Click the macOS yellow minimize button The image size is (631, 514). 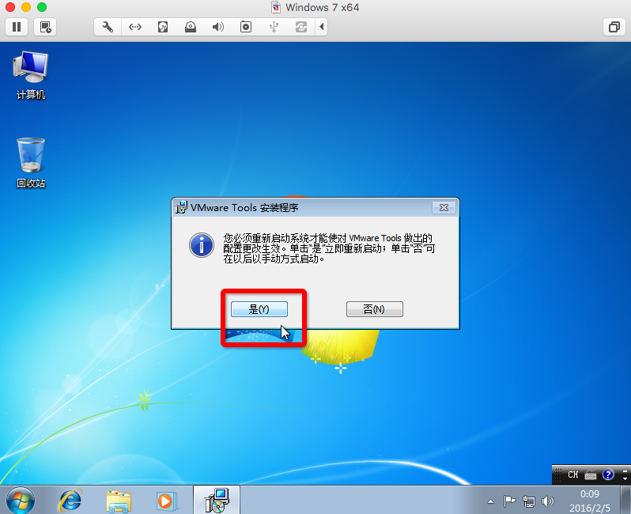pos(26,7)
